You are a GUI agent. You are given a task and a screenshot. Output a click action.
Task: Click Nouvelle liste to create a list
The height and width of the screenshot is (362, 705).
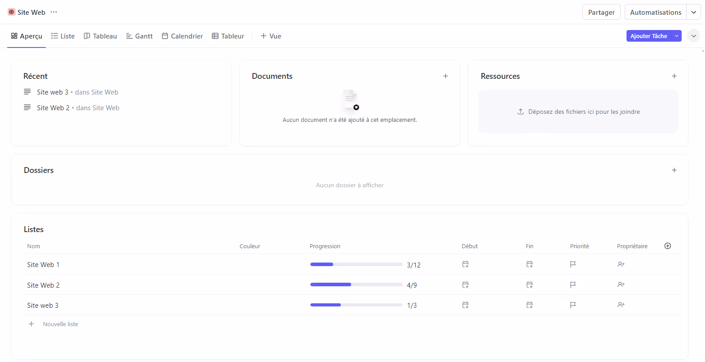point(60,324)
